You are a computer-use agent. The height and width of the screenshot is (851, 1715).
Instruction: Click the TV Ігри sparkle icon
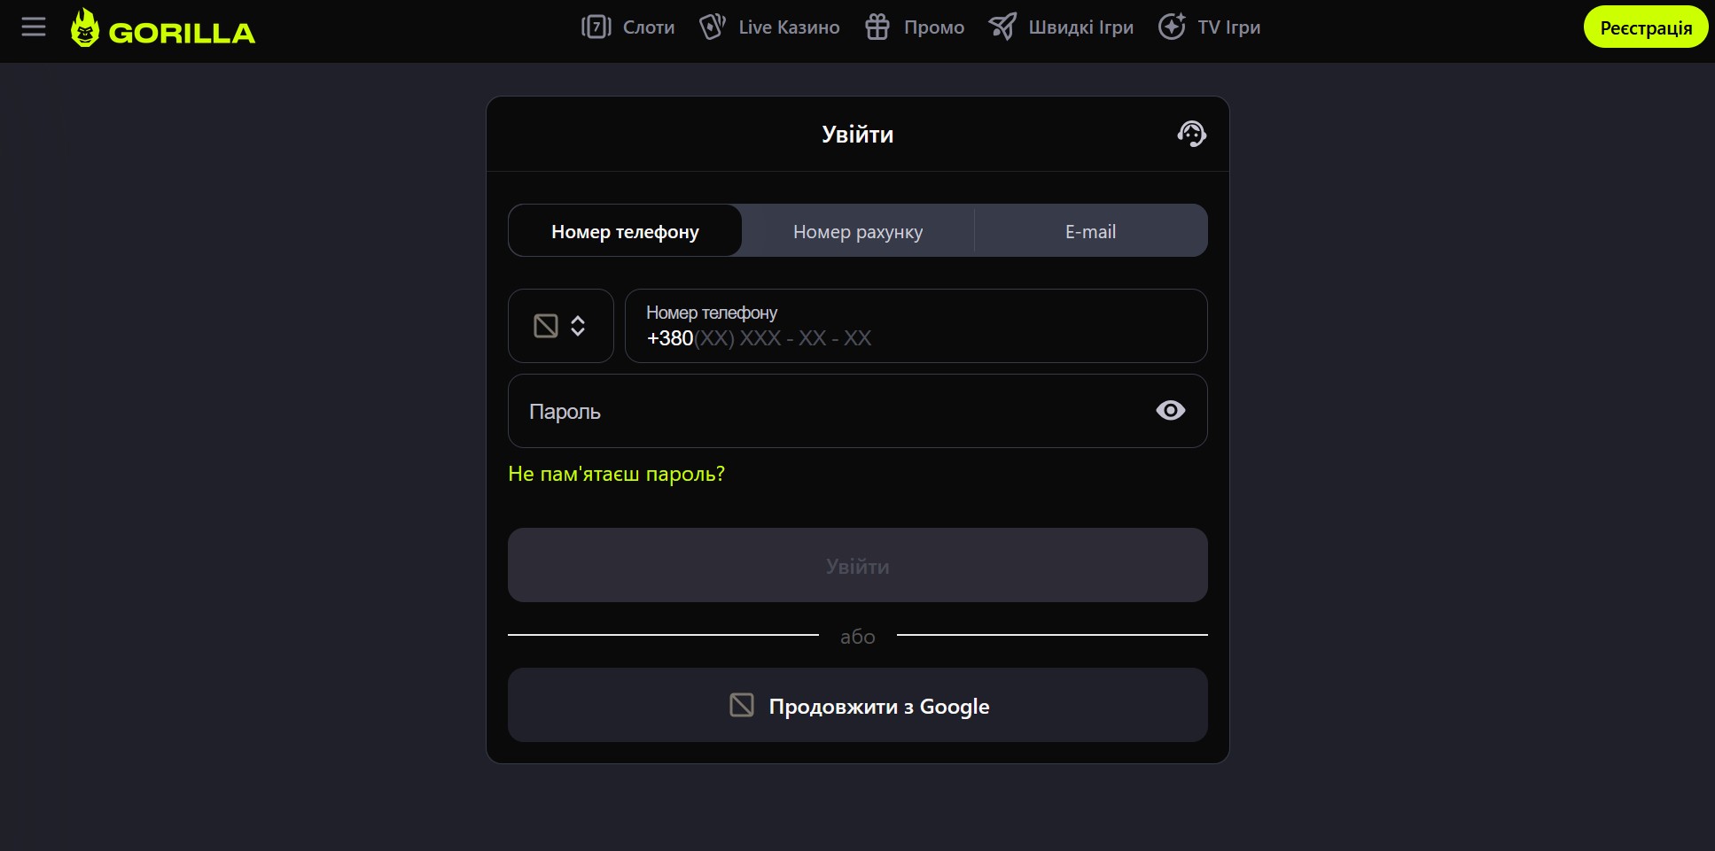click(1172, 27)
